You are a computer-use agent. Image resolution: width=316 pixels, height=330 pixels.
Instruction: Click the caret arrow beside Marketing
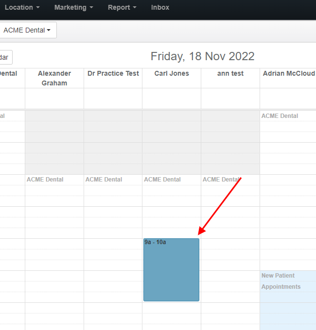point(91,7)
